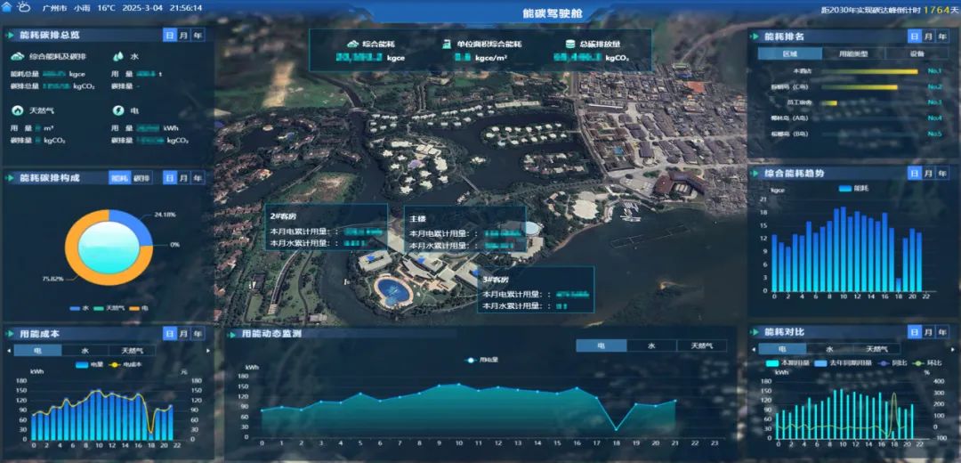The width and height of the screenshot is (961, 463).
Task: Click the 电 legend swatch under donut chart
Action: click(x=136, y=308)
